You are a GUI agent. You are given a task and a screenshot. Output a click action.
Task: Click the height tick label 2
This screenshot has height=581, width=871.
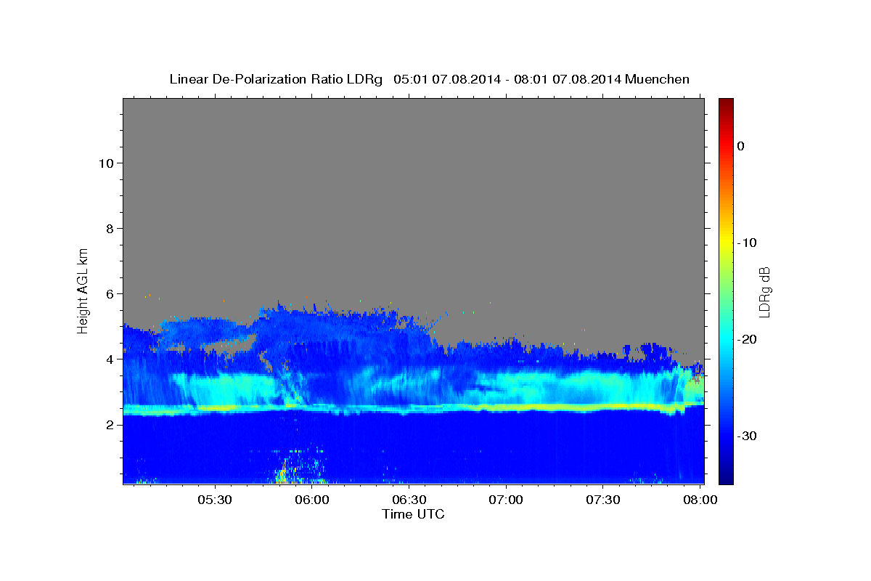point(108,424)
